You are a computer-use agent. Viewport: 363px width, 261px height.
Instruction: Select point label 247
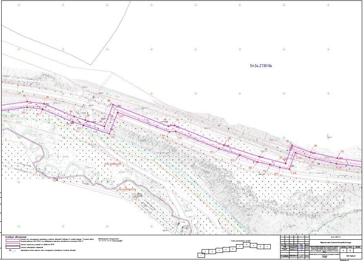122,116
